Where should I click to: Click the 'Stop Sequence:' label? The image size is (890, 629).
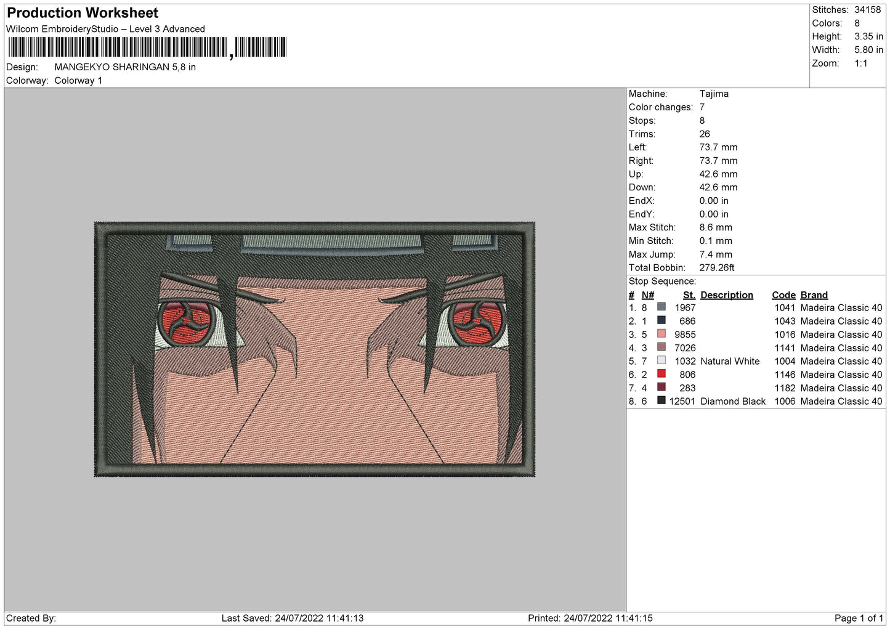tap(662, 282)
